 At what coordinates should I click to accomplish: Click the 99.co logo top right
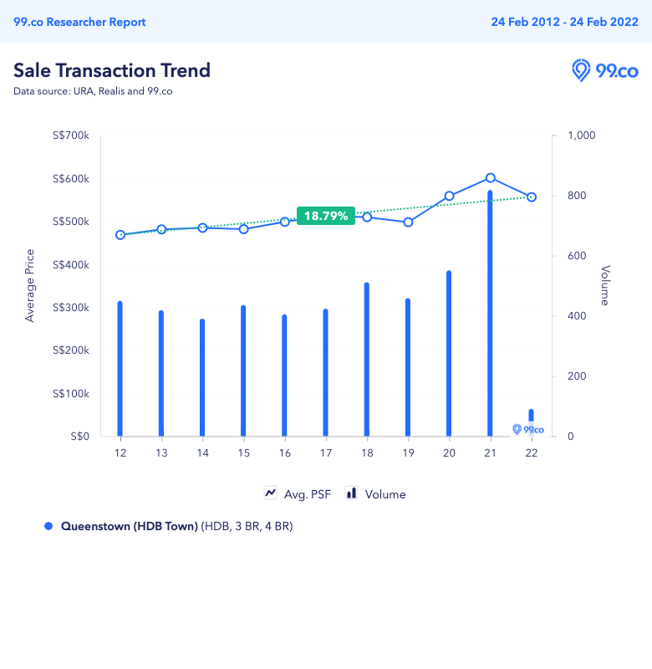point(604,70)
